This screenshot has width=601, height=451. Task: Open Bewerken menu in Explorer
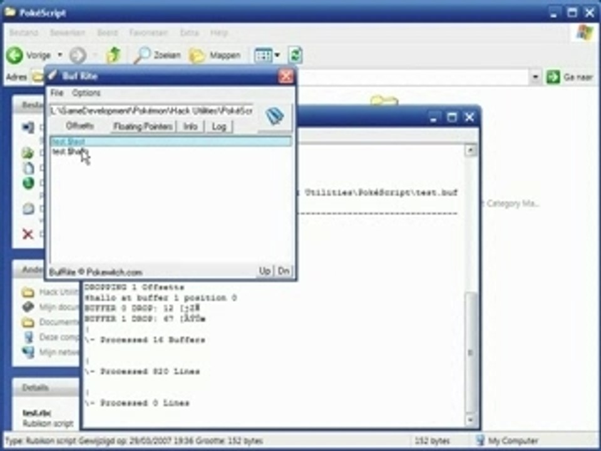click(x=67, y=33)
